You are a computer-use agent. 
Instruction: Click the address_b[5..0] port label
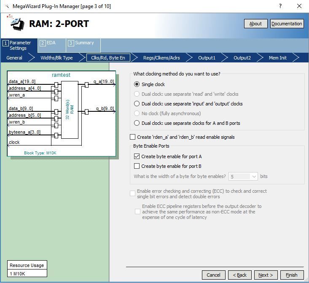25,115
